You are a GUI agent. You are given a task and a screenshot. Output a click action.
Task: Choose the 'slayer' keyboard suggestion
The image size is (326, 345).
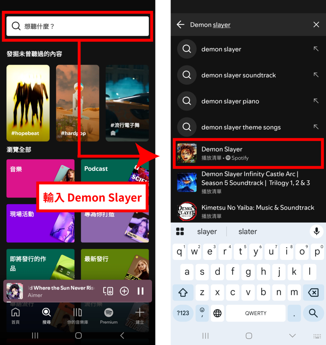(x=207, y=231)
